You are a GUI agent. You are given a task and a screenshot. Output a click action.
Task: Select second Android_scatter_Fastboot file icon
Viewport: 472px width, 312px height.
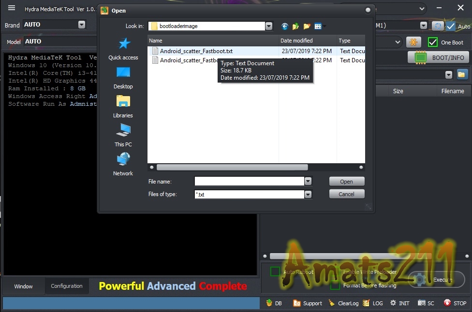(x=155, y=60)
